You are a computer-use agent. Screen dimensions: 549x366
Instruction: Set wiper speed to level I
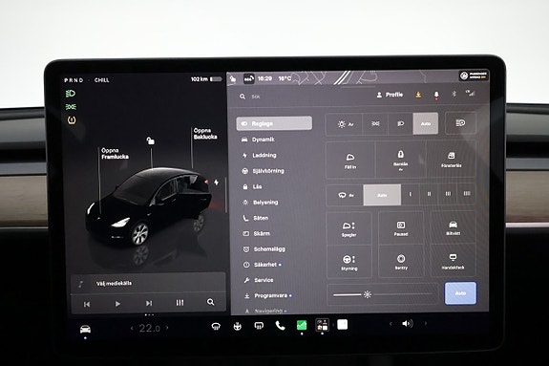click(x=411, y=194)
